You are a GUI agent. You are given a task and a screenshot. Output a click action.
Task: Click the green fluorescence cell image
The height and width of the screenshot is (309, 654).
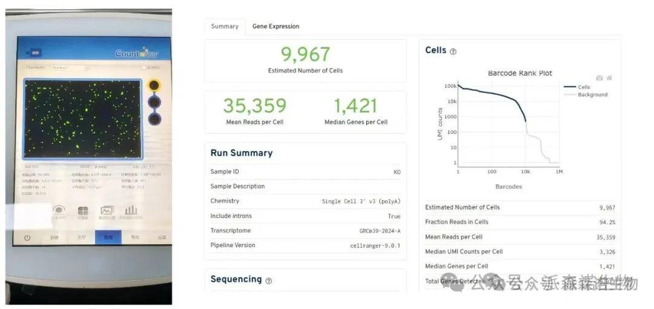click(x=82, y=118)
